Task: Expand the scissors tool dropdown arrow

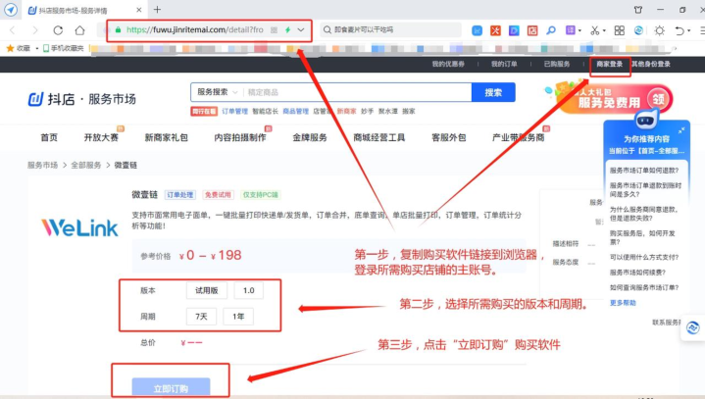Action: [604, 30]
